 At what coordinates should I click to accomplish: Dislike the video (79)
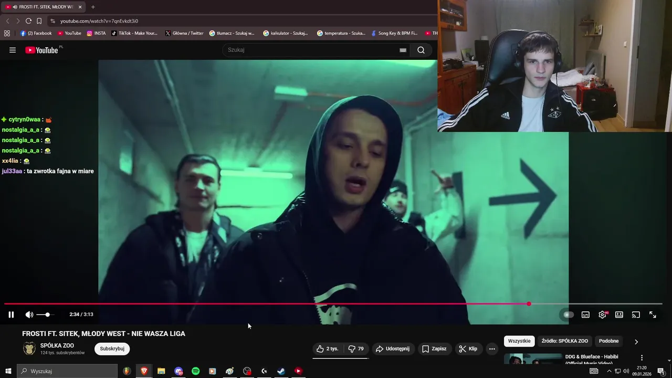tap(356, 349)
